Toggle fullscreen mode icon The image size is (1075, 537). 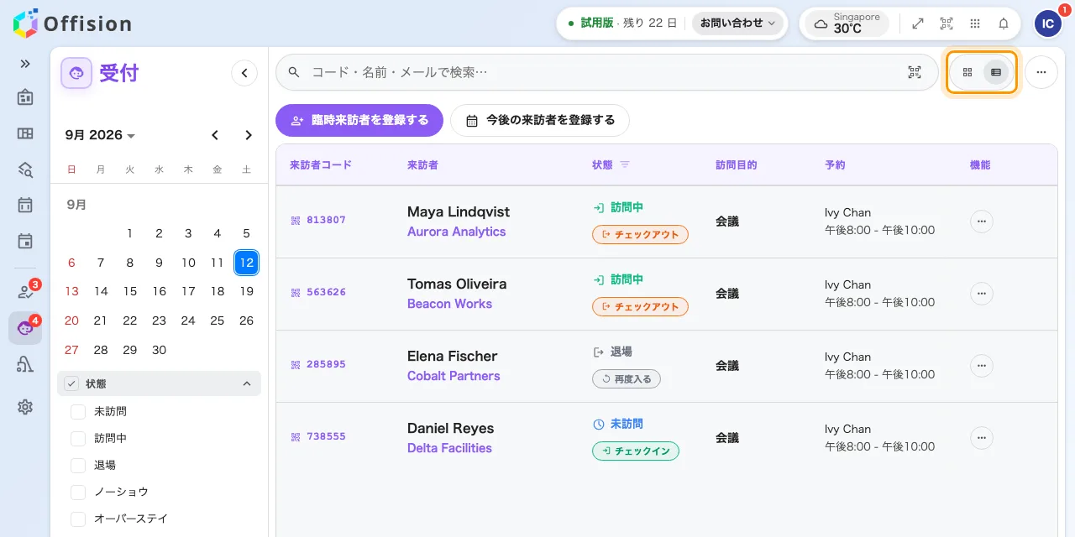[918, 23]
